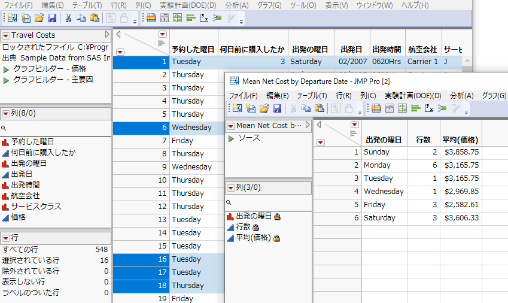Image resolution: width=508 pixels, height=303 pixels.
Task: Click Open folder icon in Mean Net Cost window
Action: click(x=264, y=108)
